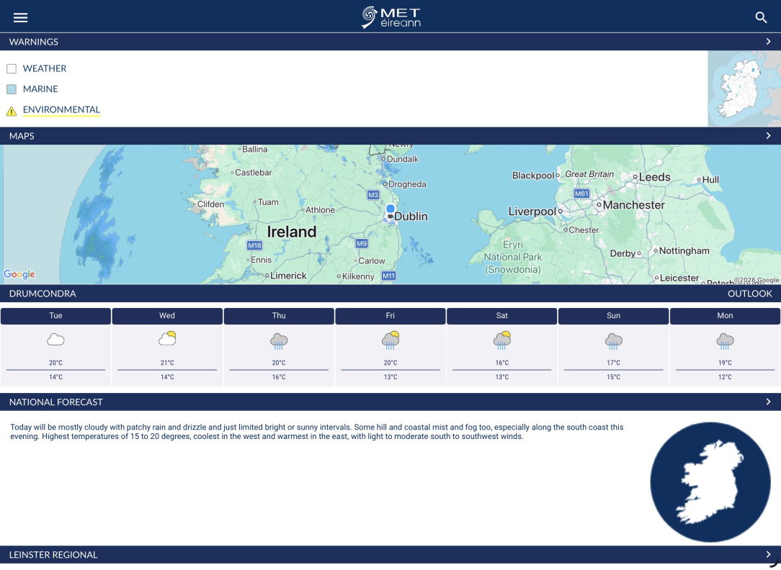The width and height of the screenshot is (781, 570).
Task: Click the blue Dublin location marker
Action: coord(390,209)
